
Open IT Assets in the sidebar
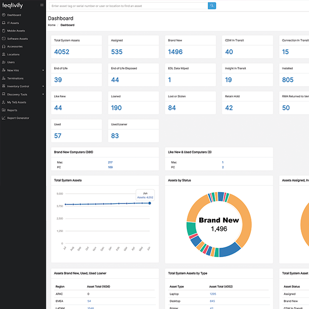(13, 23)
